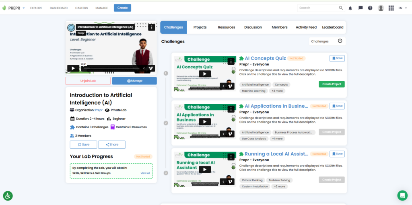This screenshot has width=412, height=205.
Task: Play the AI Applications in Business video
Action: [x=205, y=121]
